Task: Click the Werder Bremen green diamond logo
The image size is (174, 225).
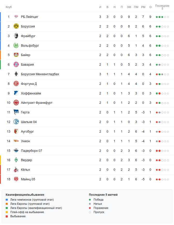Action: (16, 160)
